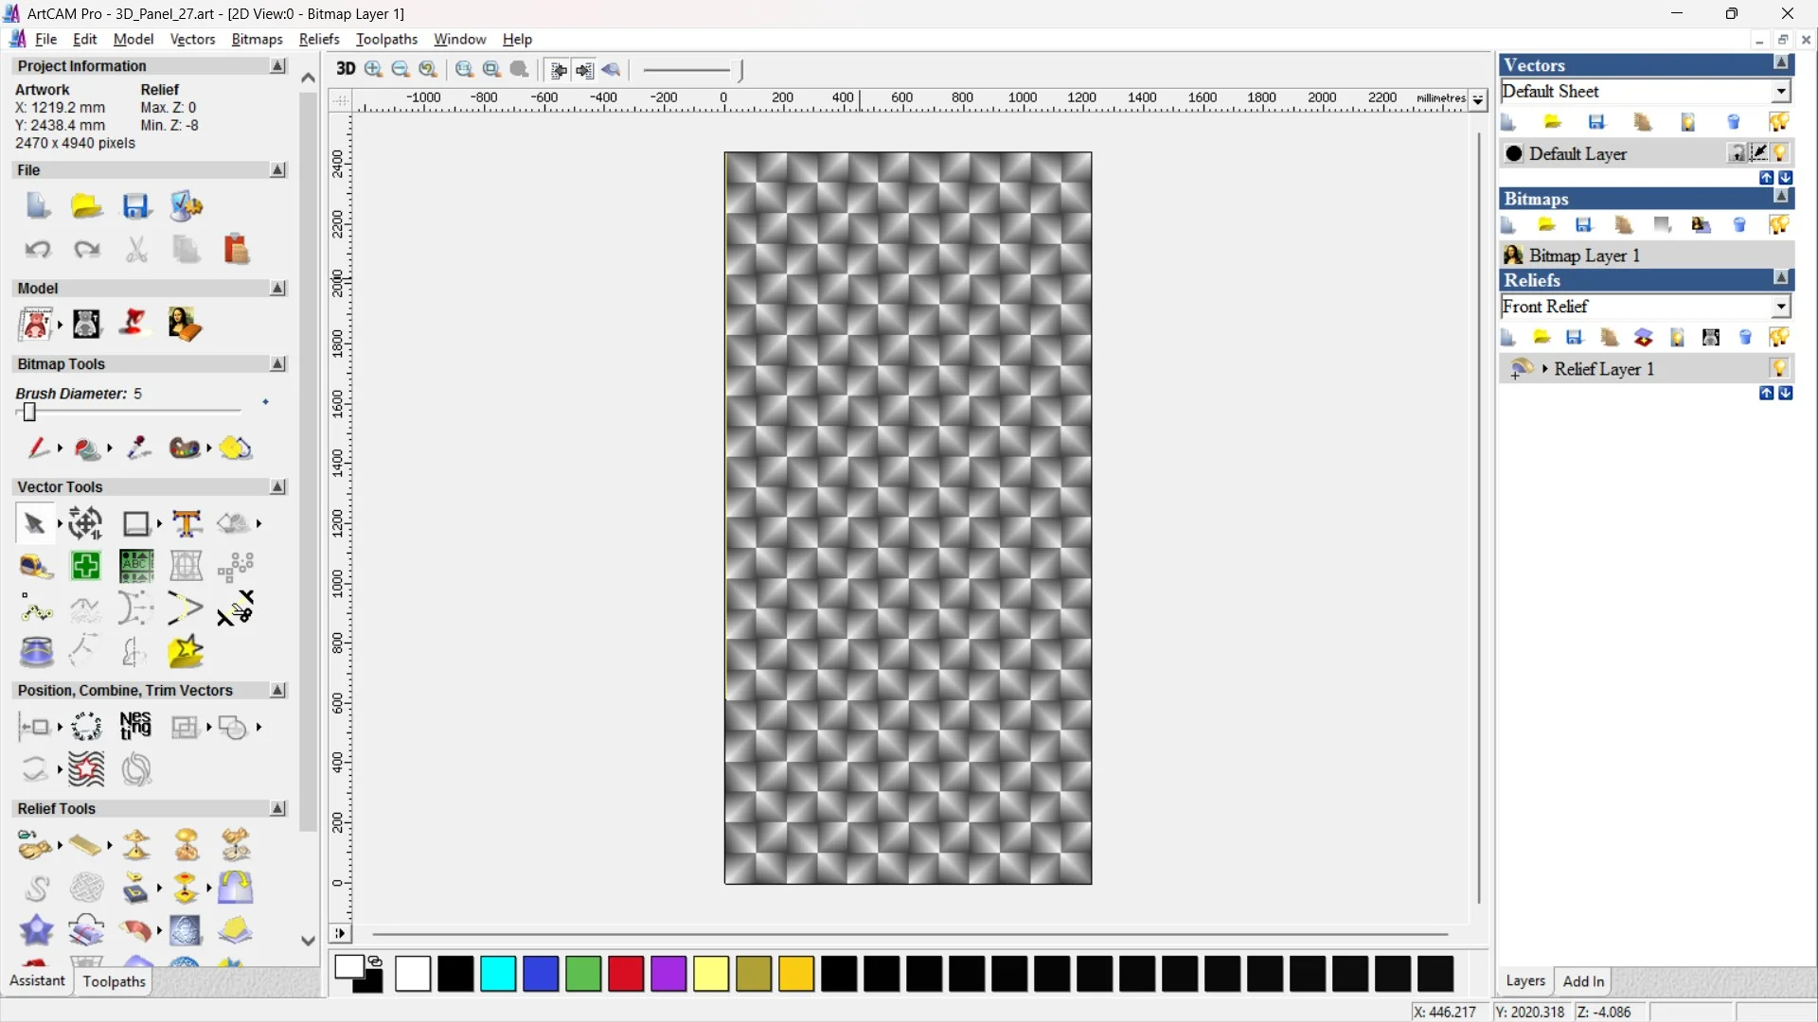1818x1022 pixels.
Task: Toggle Relief Layer 1 visibility bulb
Action: (x=1779, y=368)
